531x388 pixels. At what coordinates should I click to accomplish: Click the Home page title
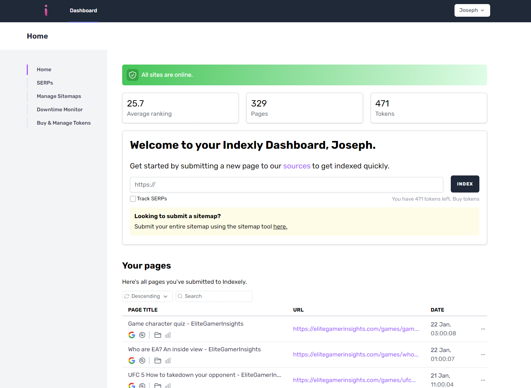(38, 36)
